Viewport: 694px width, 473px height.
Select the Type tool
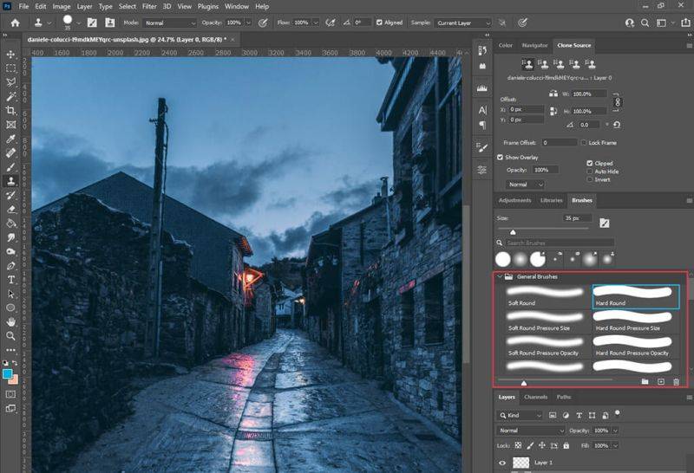11,280
